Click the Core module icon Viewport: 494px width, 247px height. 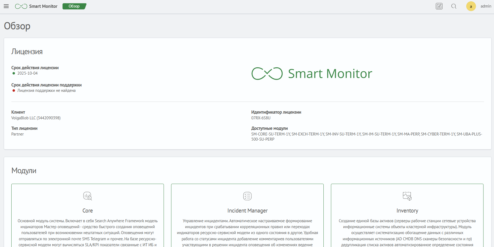(88, 196)
